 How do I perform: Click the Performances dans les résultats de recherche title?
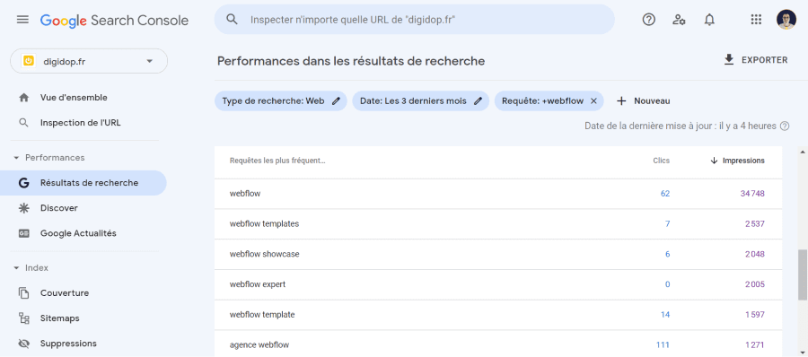click(x=351, y=61)
